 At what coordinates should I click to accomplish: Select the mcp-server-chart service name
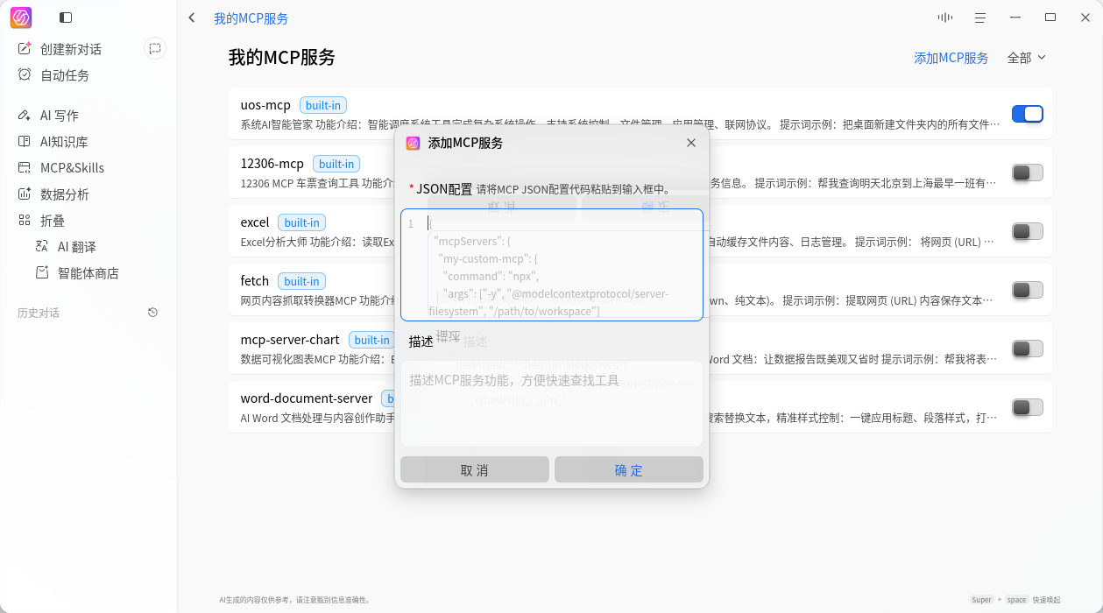point(290,340)
